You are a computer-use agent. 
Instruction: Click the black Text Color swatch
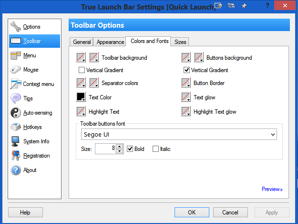(x=81, y=97)
